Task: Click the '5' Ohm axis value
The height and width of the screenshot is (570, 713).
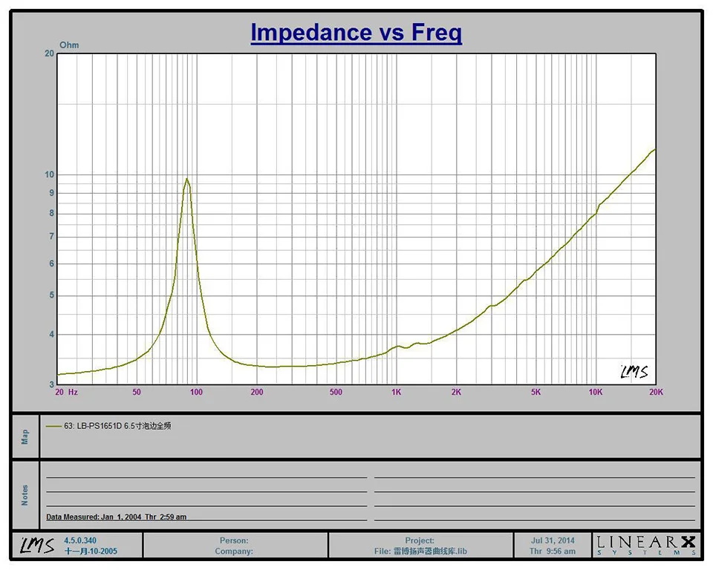Action: (x=52, y=295)
